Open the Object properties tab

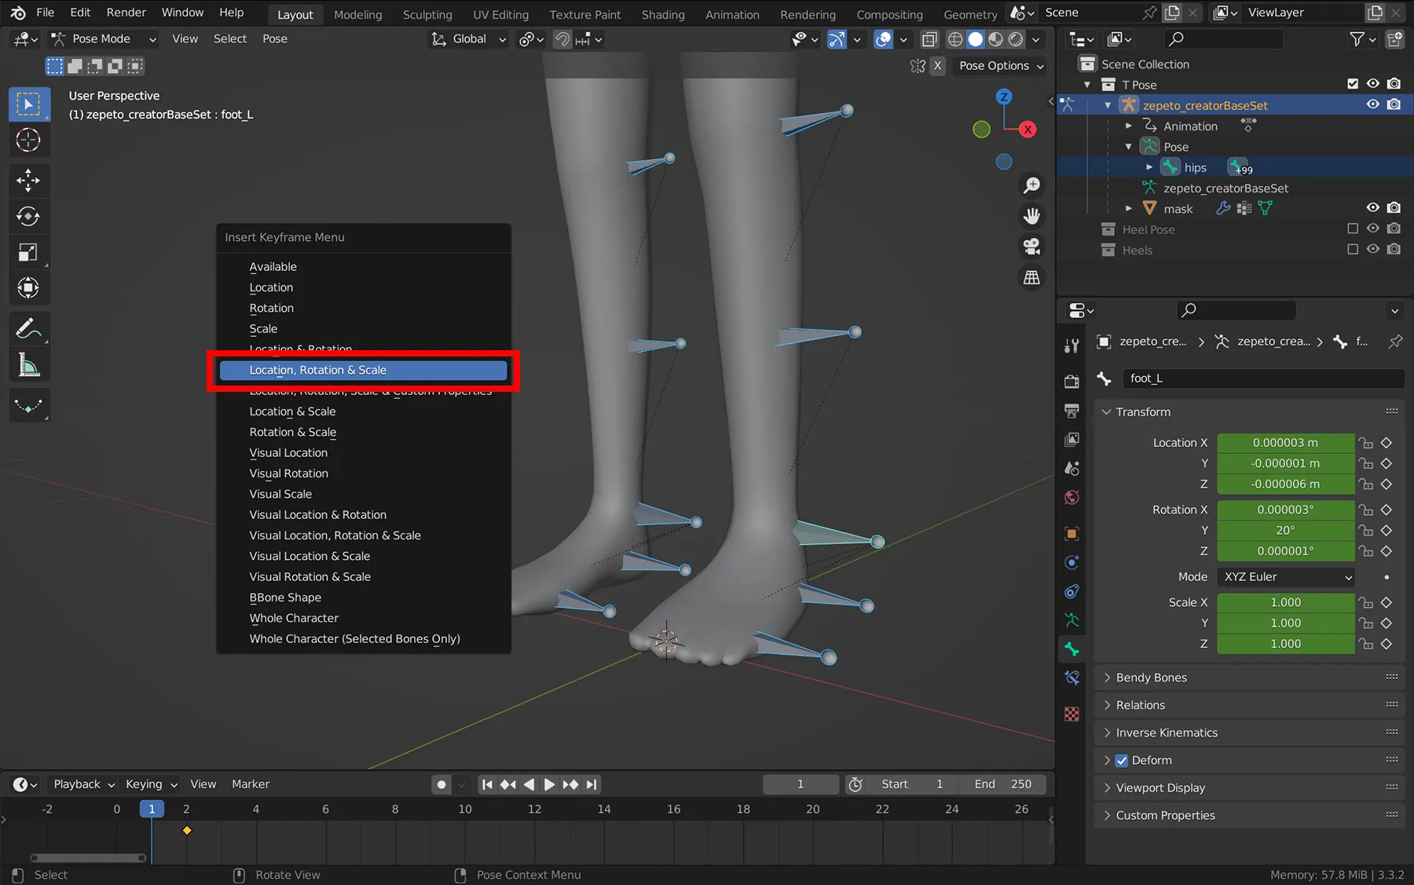click(1071, 534)
